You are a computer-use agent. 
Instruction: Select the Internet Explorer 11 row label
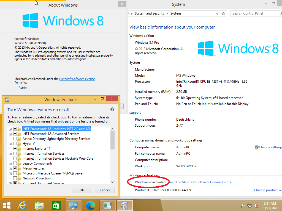point(36,149)
